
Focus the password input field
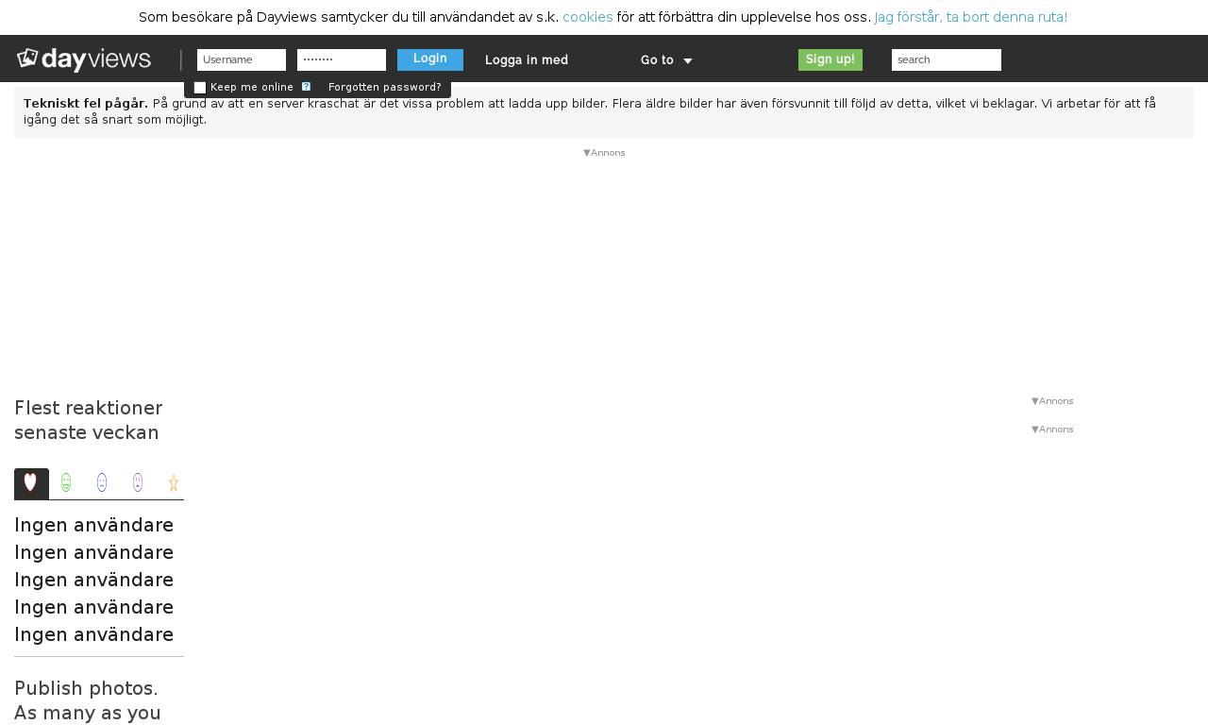click(x=342, y=59)
